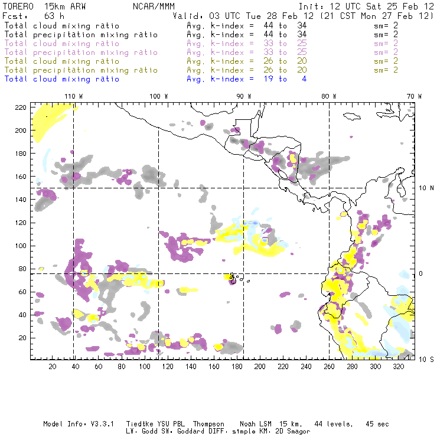Click the black "Total cloud mixing ratio" legend label
This screenshot has height=437, width=437.
[62, 25]
